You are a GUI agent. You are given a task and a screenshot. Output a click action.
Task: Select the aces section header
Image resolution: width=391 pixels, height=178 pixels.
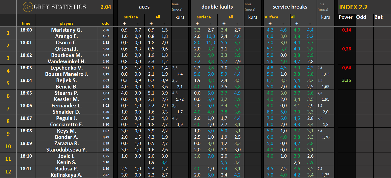tap(144, 7)
